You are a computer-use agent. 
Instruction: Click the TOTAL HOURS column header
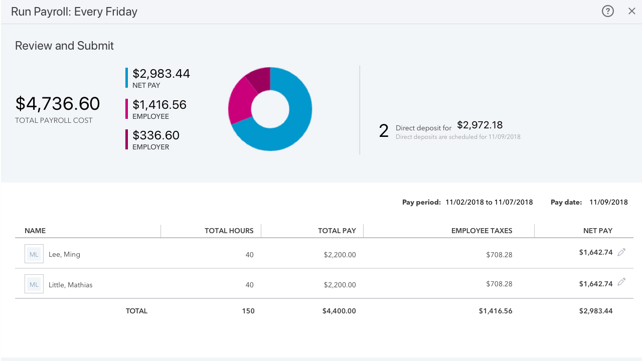pyautogui.click(x=229, y=231)
